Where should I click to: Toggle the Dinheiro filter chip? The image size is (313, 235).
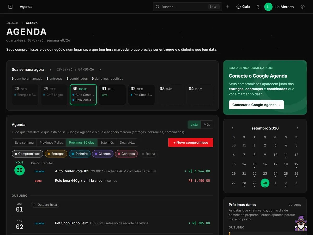tap(80, 154)
